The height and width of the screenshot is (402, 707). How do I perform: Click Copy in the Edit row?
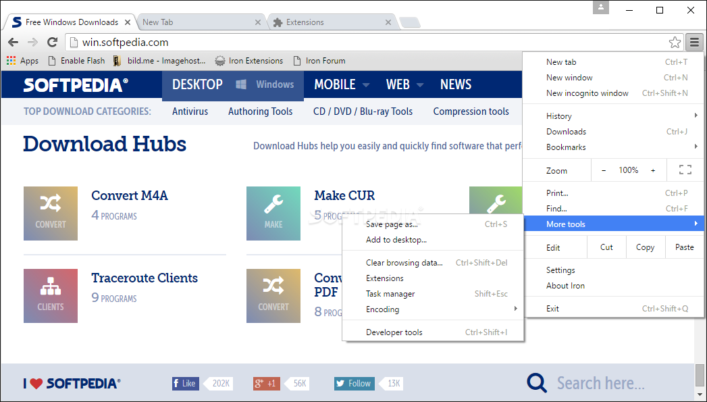(646, 247)
